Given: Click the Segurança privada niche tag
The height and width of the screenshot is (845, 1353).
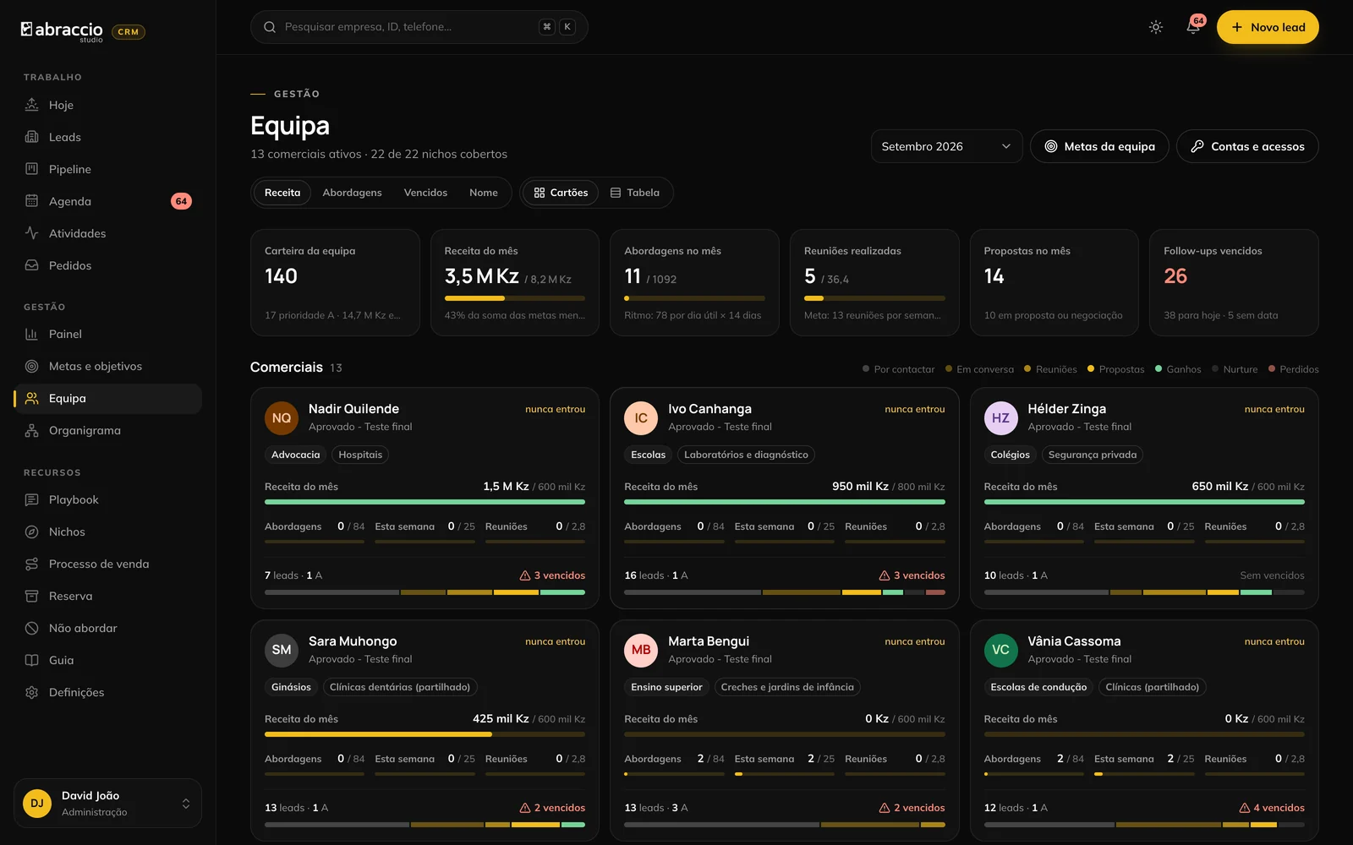Looking at the screenshot, I should pos(1093,455).
